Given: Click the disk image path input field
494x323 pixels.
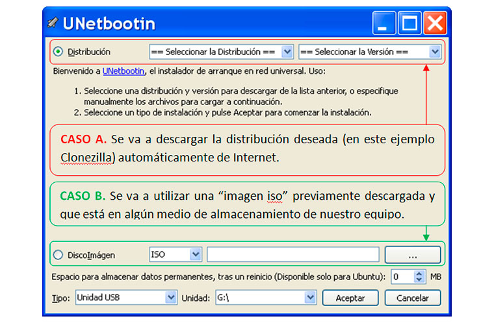Looking at the screenshot, I should point(293,254).
